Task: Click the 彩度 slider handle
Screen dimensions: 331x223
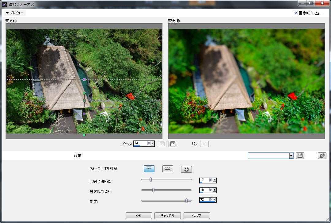Action: pos(186,201)
